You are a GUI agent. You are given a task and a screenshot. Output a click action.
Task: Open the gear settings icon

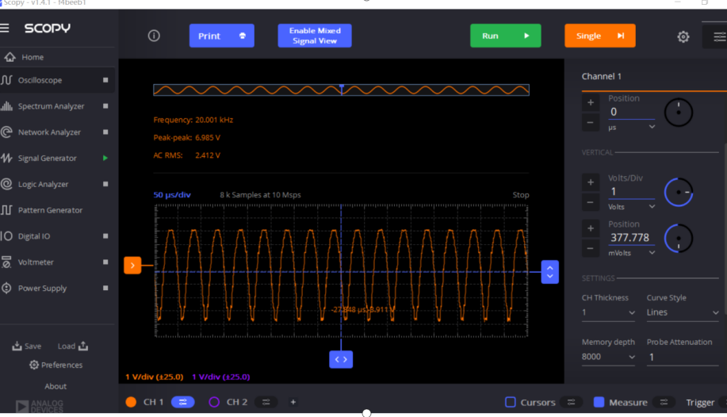[x=683, y=36]
